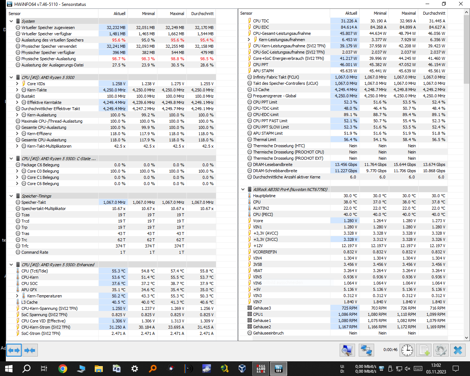This screenshot has width=470, height=376.
Task: Open Task View on taskbar
Action: (x=44, y=369)
